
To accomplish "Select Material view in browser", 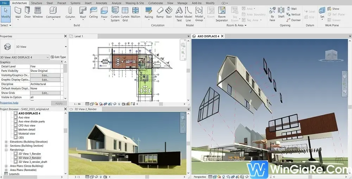I will (x=27, y=134).
